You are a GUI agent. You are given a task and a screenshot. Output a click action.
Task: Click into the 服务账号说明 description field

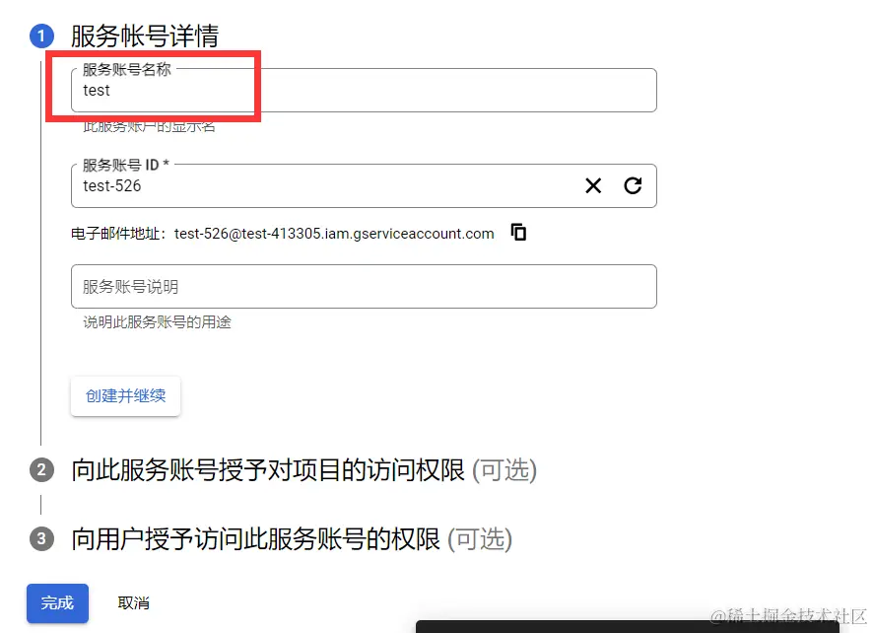364,287
